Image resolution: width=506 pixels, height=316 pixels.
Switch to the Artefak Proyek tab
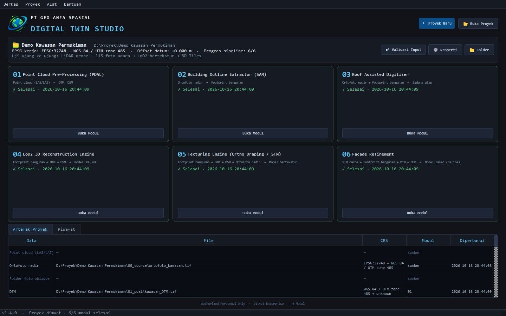click(x=30, y=229)
